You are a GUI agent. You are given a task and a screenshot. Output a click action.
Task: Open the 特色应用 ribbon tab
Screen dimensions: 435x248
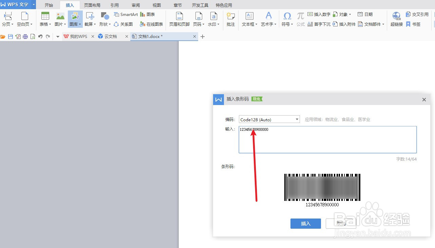[x=224, y=5]
